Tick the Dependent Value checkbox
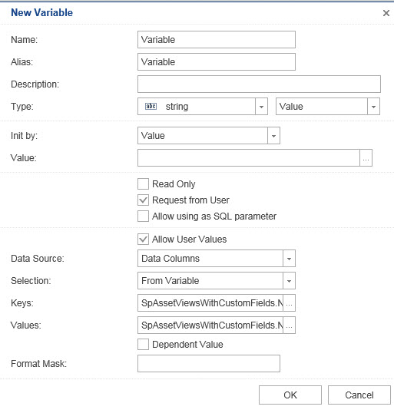This screenshot has height=413, width=394. (143, 344)
